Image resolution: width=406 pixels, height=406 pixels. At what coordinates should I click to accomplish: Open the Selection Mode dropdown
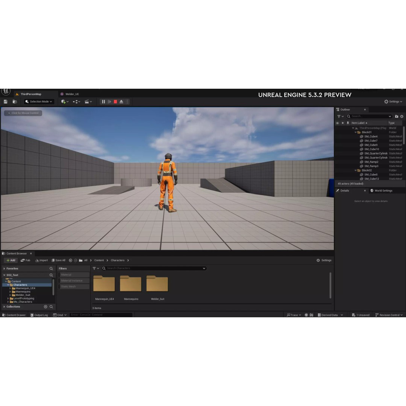[x=39, y=102]
